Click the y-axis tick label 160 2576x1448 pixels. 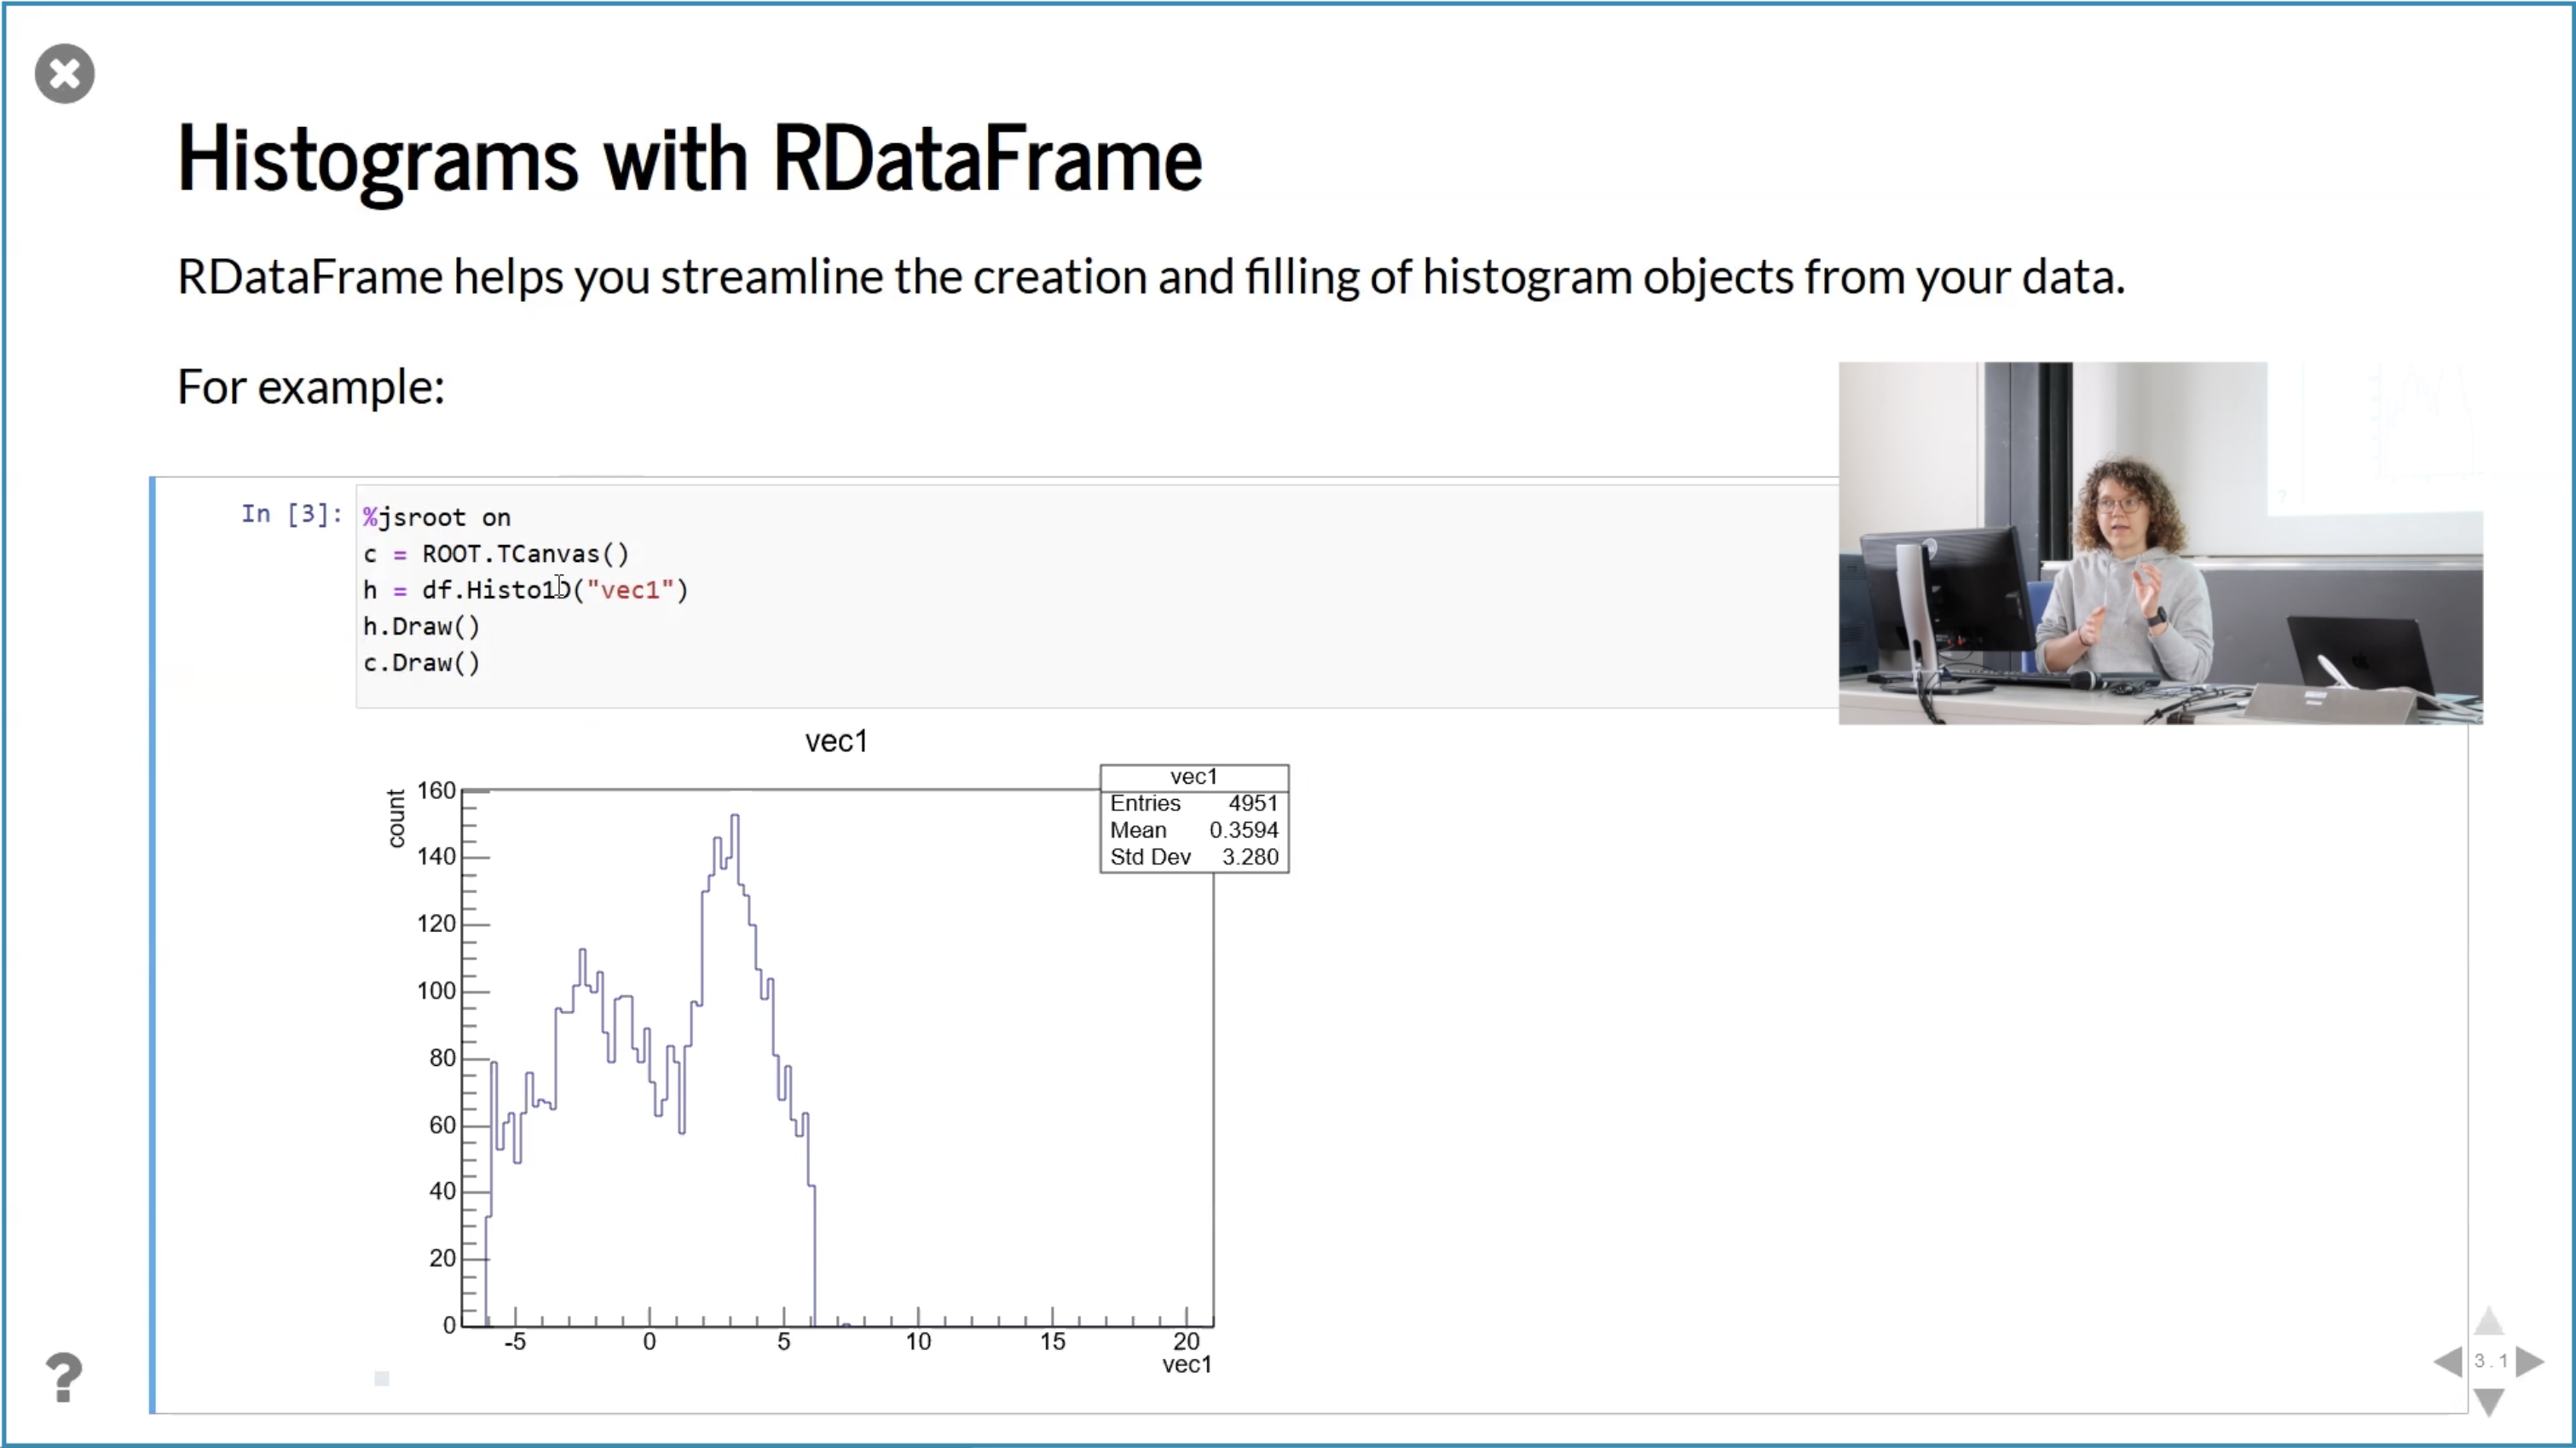(436, 791)
